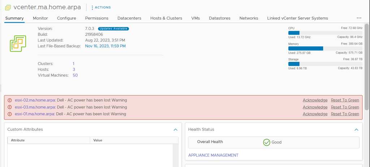
Task: Click the Virtual Machines count link 50
Action: tap(75, 75)
